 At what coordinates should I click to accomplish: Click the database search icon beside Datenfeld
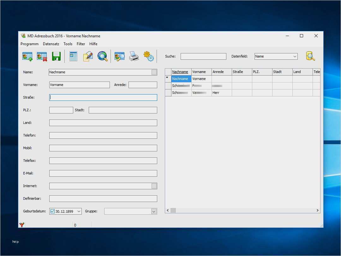click(x=310, y=56)
